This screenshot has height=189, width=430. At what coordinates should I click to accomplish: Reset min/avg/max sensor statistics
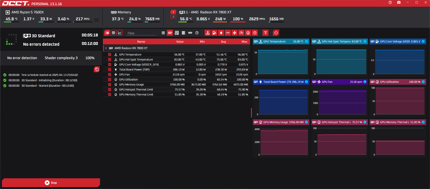[276, 33]
